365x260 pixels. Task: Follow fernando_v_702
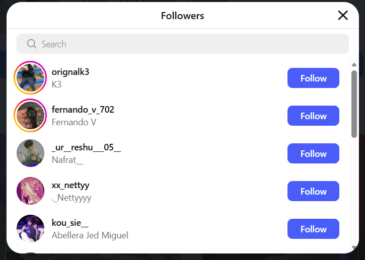tap(313, 116)
